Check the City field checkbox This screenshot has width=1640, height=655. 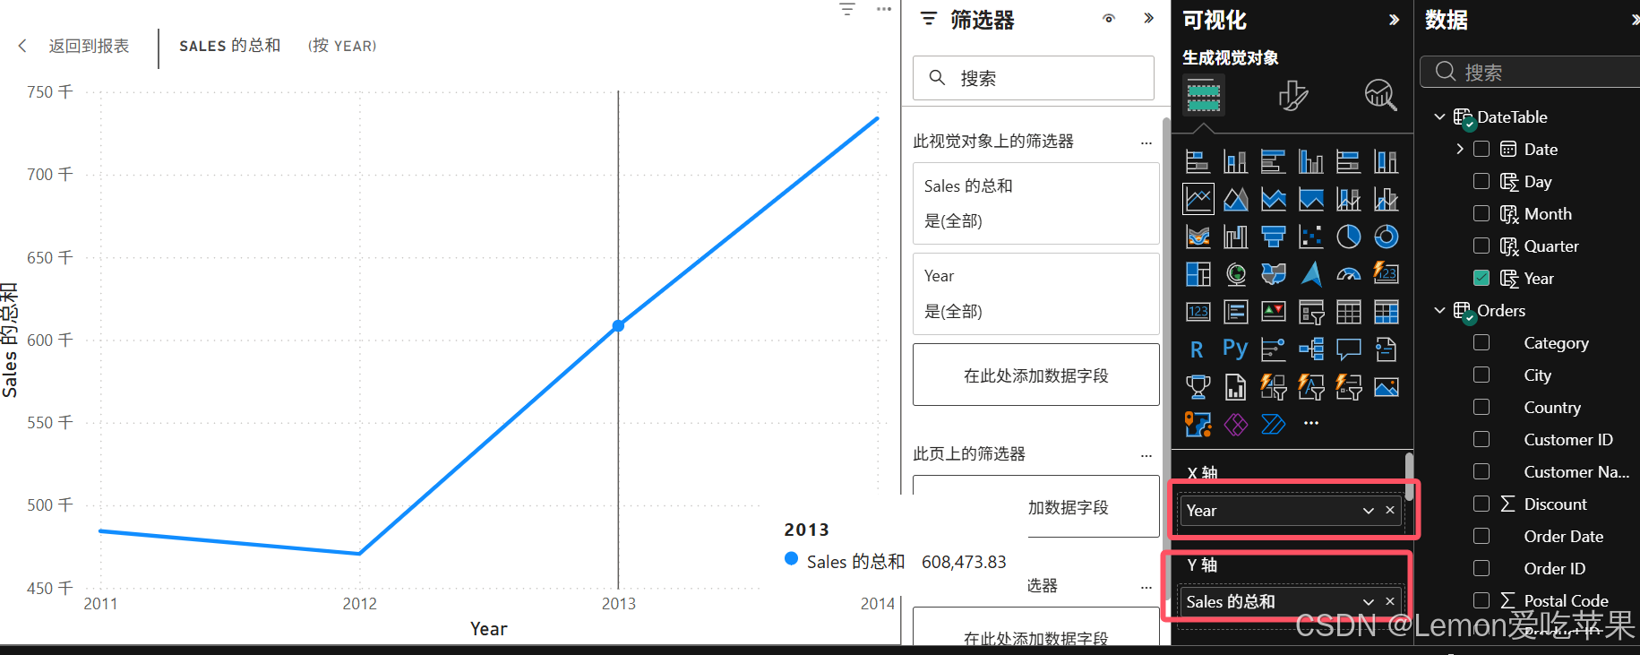(x=1481, y=375)
